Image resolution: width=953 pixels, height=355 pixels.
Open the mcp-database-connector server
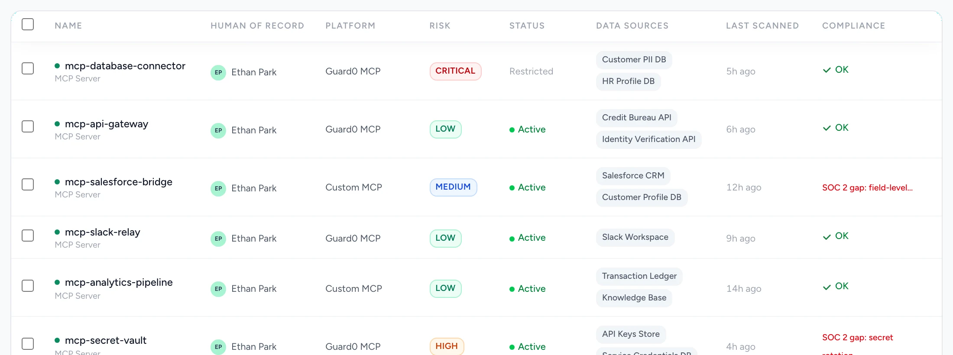click(x=125, y=66)
